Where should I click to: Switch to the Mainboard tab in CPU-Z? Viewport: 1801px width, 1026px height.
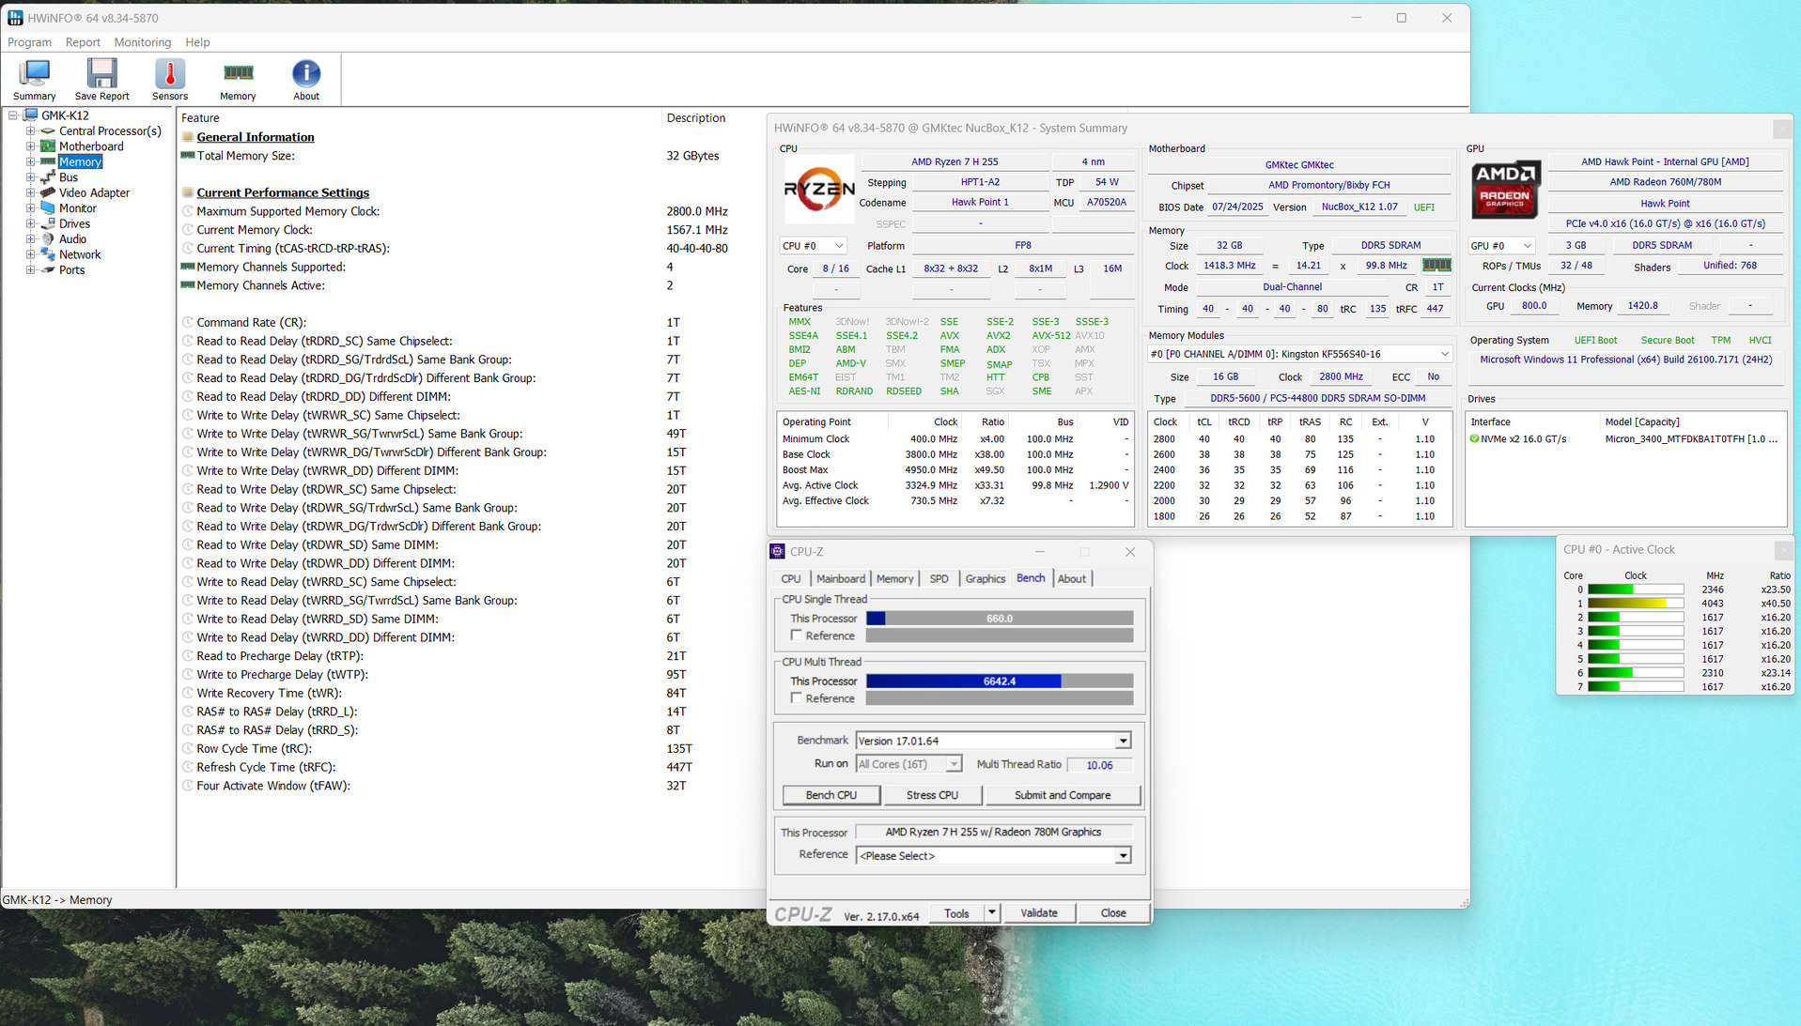(841, 579)
